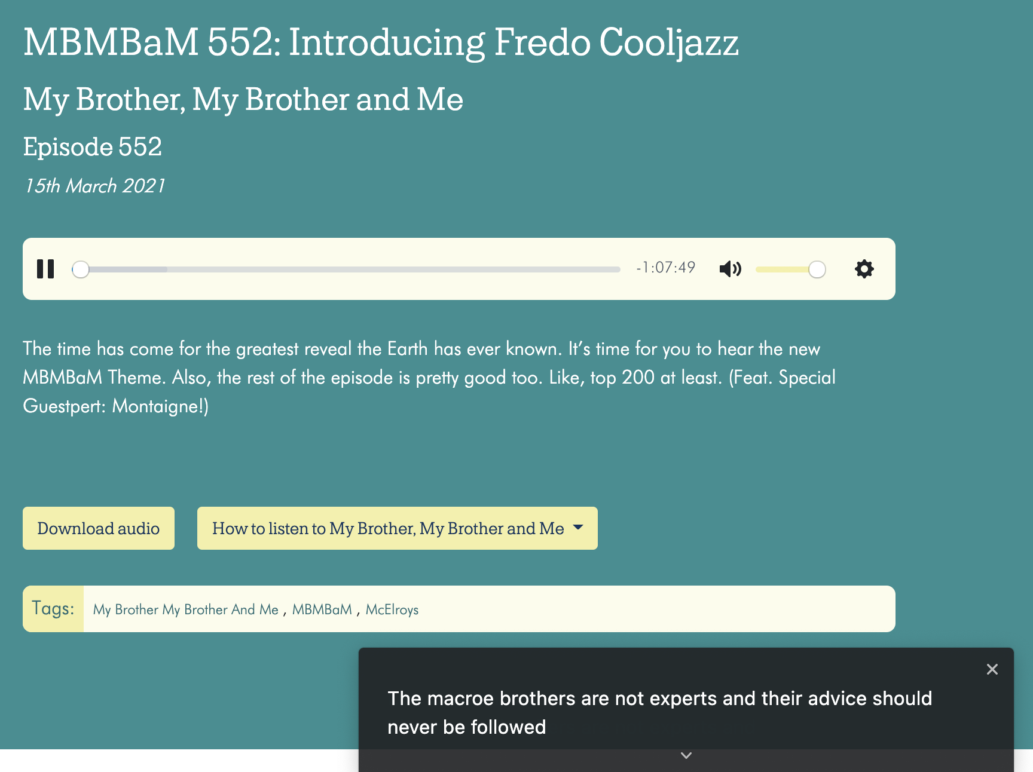
Task: Open the MBMBaM tag link
Action: click(322, 609)
